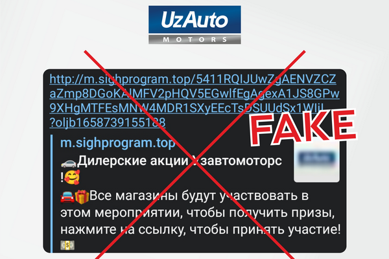Click the red car emoji
This screenshot has width=389, height=259.
(67, 197)
